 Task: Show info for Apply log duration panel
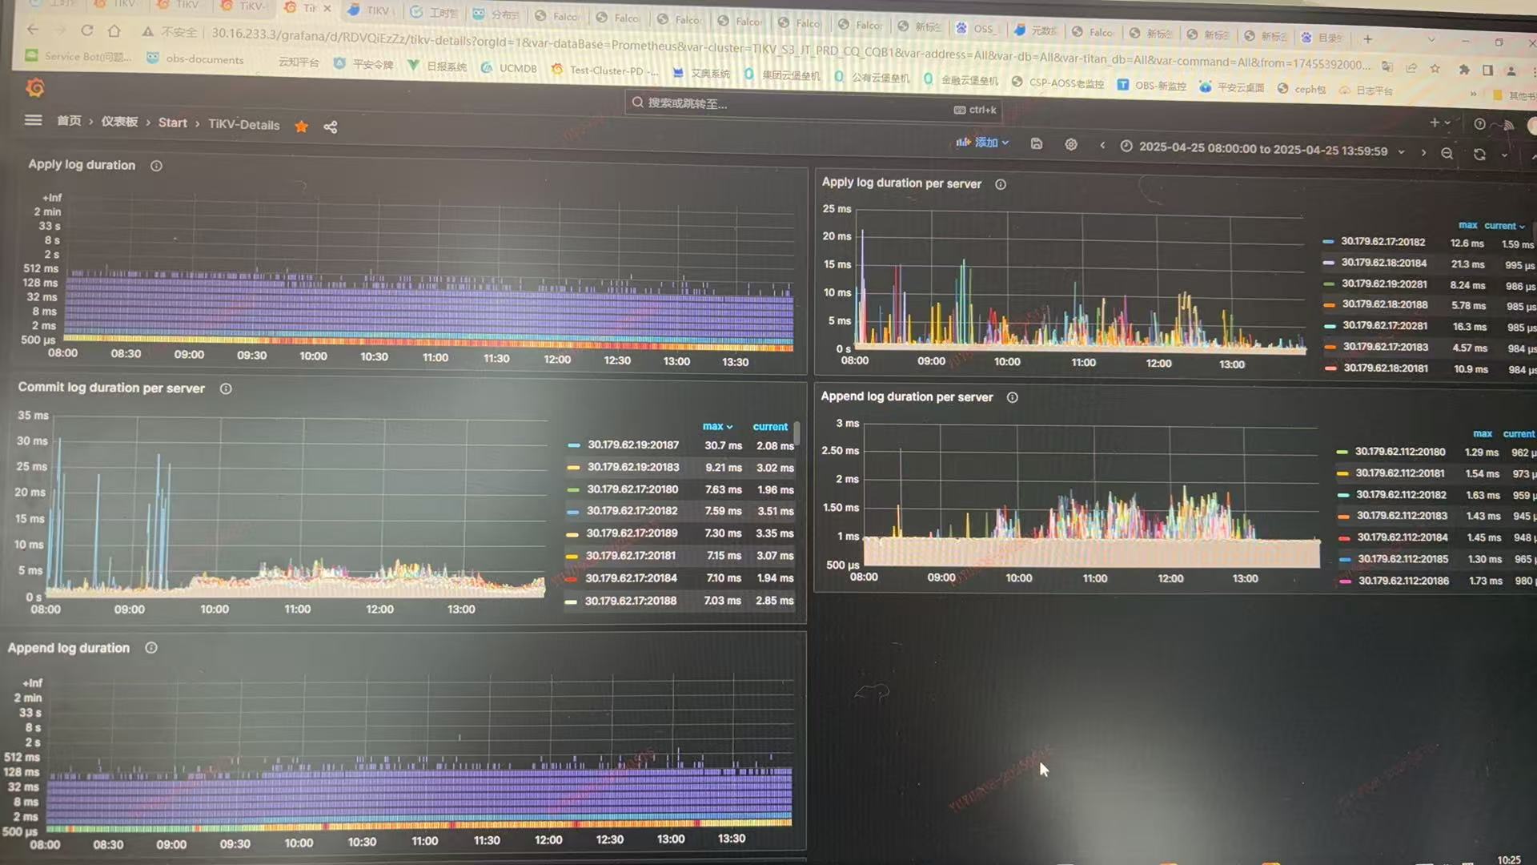[x=156, y=166]
